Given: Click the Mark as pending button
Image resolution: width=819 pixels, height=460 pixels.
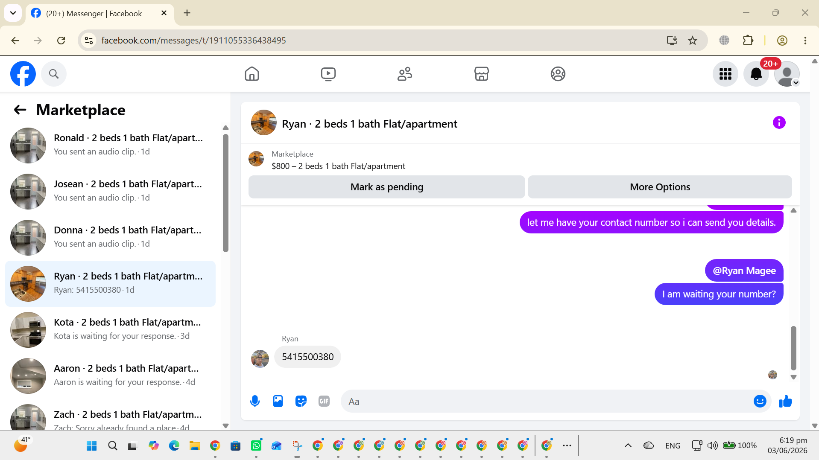Looking at the screenshot, I should [x=387, y=187].
